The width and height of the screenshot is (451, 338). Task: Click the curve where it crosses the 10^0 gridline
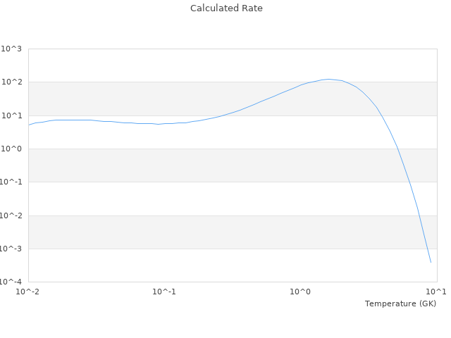(x=397, y=149)
